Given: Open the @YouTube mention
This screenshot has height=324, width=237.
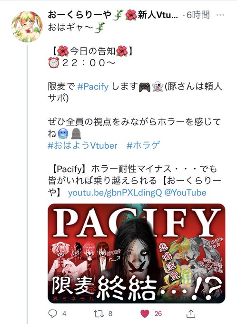Looking at the screenshot, I should [x=186, y=193].
